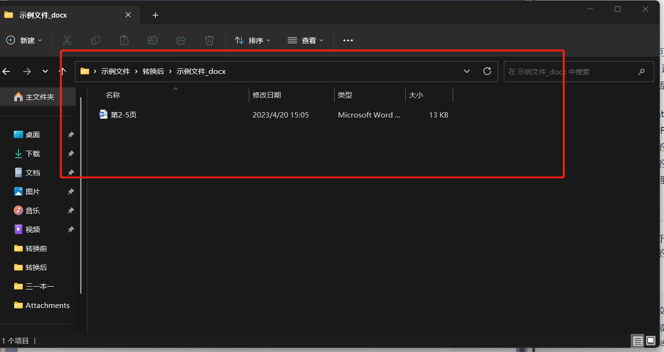The image size is (664, 352).
Task: Open the address bar history dropdown arrow
Action: 466,71
